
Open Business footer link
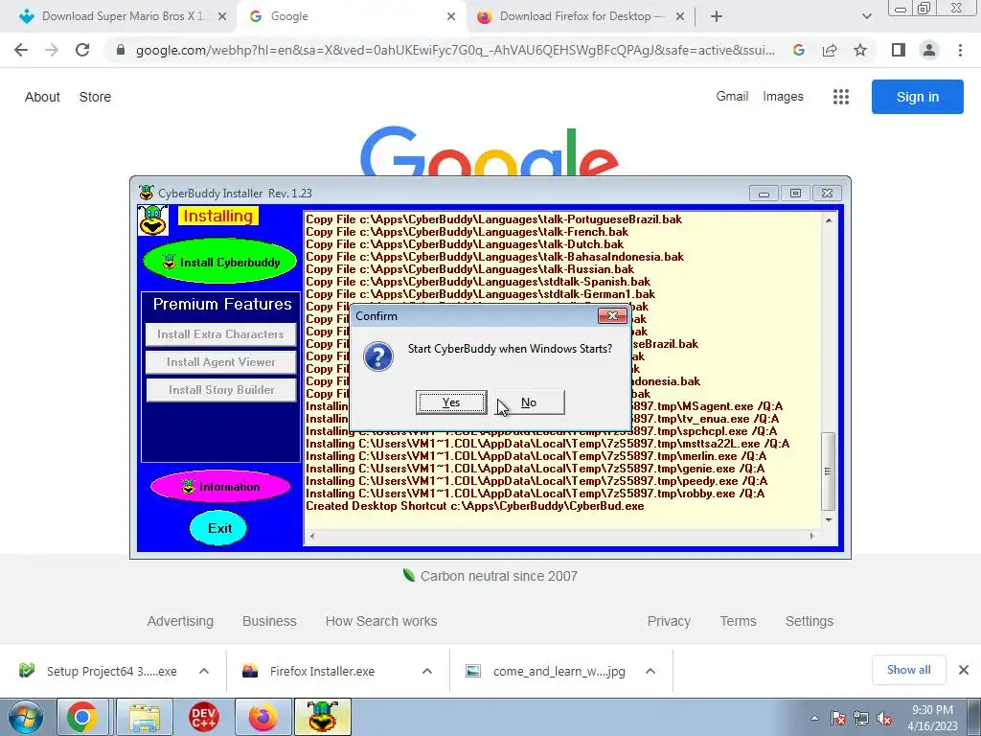[x=269, y=621]
